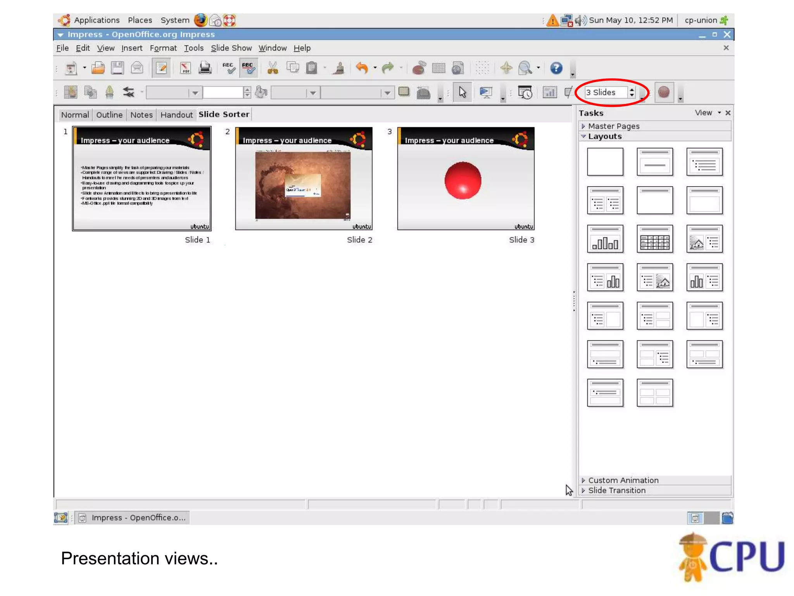Click the volume speaker icon in panel

pyautogui.click(x=580, y=20)
